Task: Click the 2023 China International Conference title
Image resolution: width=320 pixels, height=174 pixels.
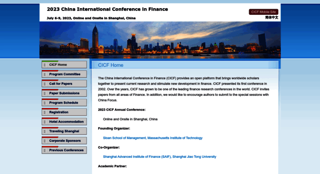Action: pyautogui.click(x=107, y=9)
